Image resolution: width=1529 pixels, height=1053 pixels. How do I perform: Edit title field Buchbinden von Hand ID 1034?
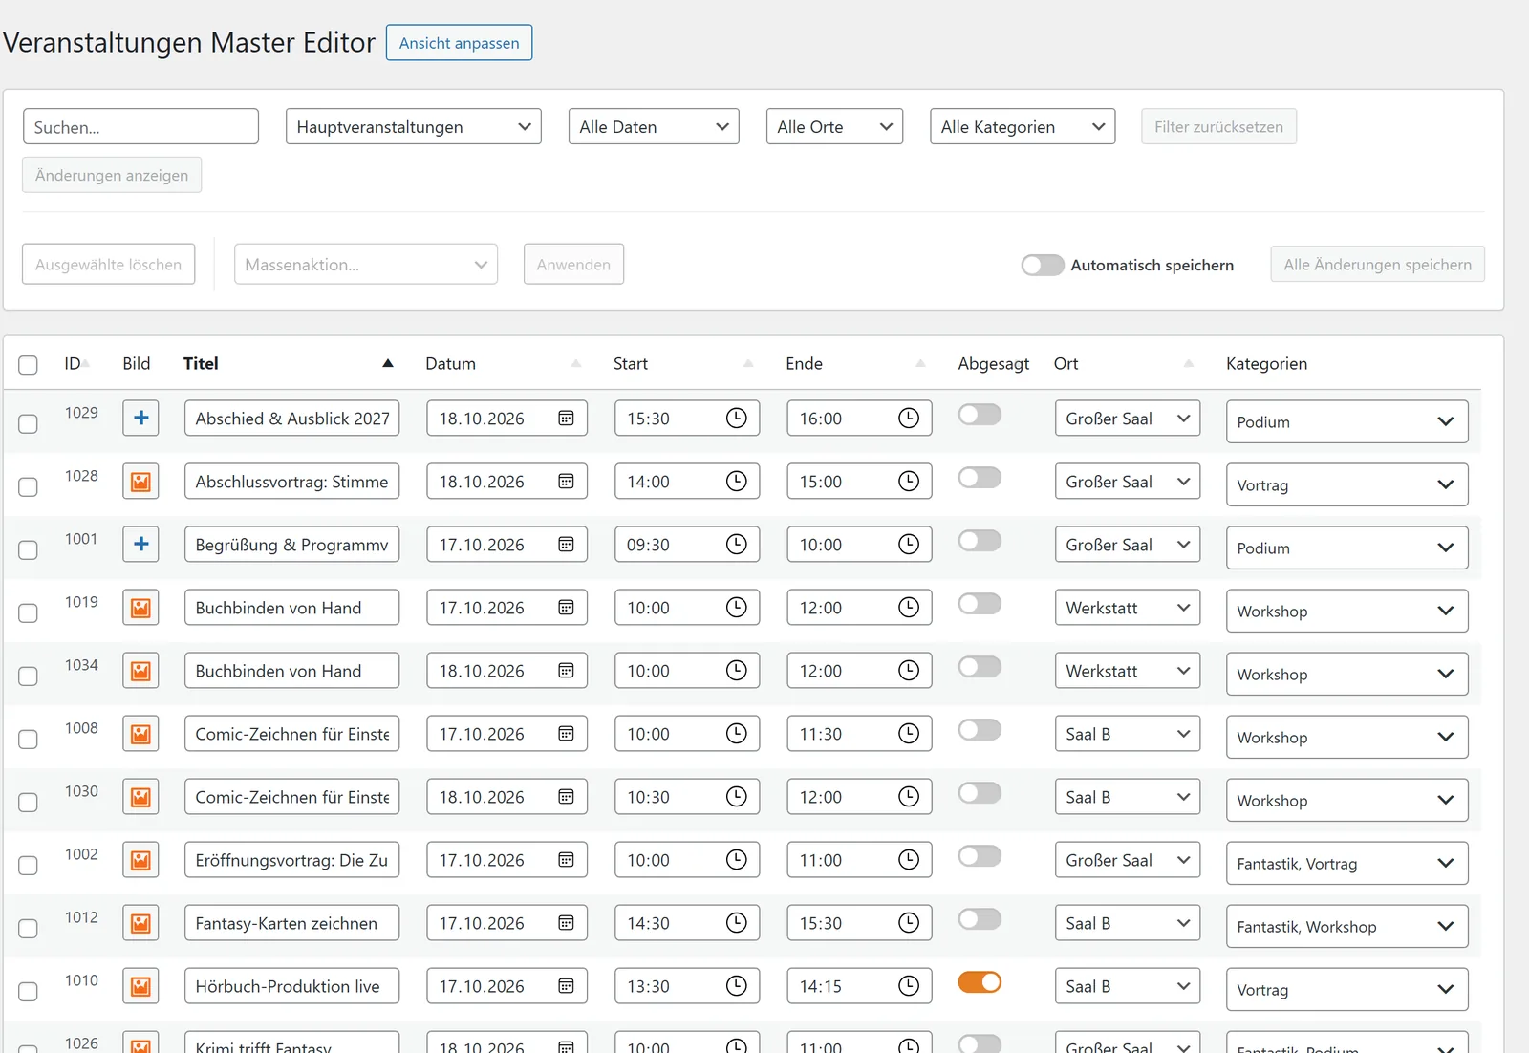[x=291, y=670]
